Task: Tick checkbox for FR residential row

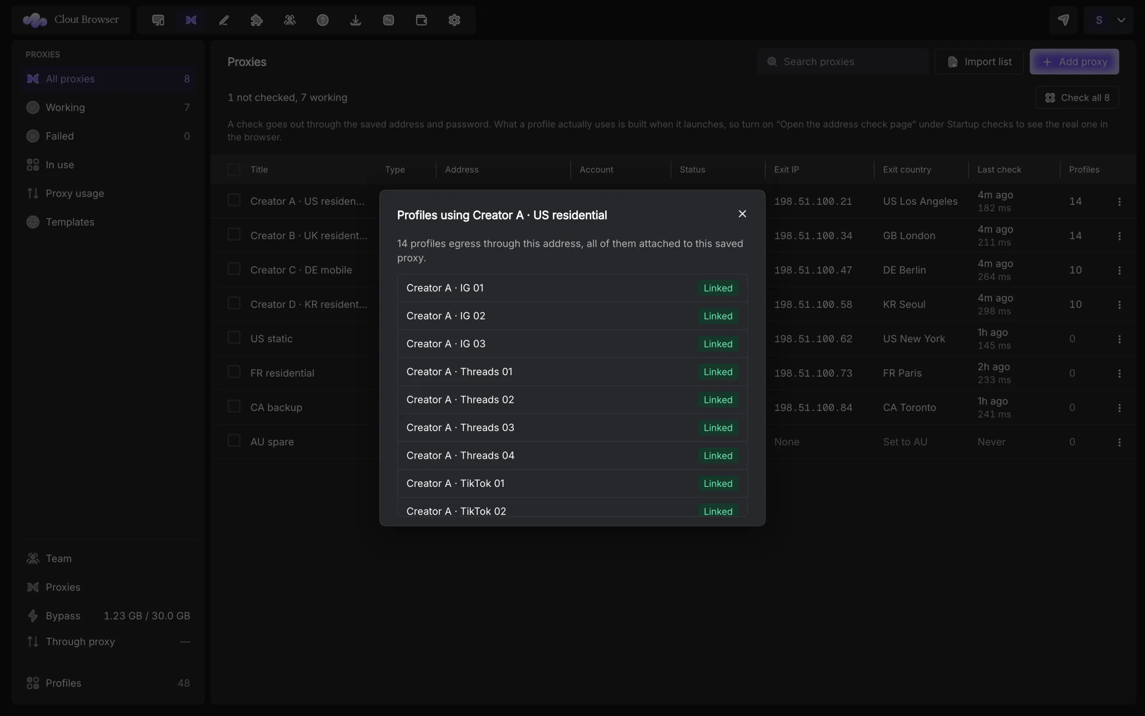Action: pyautogui.click(x=234, y=372)
